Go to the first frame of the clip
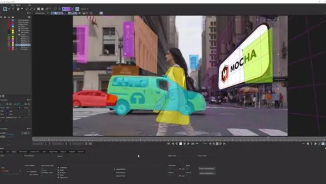Screen dimensions: 326x184 tap(168, 144)
